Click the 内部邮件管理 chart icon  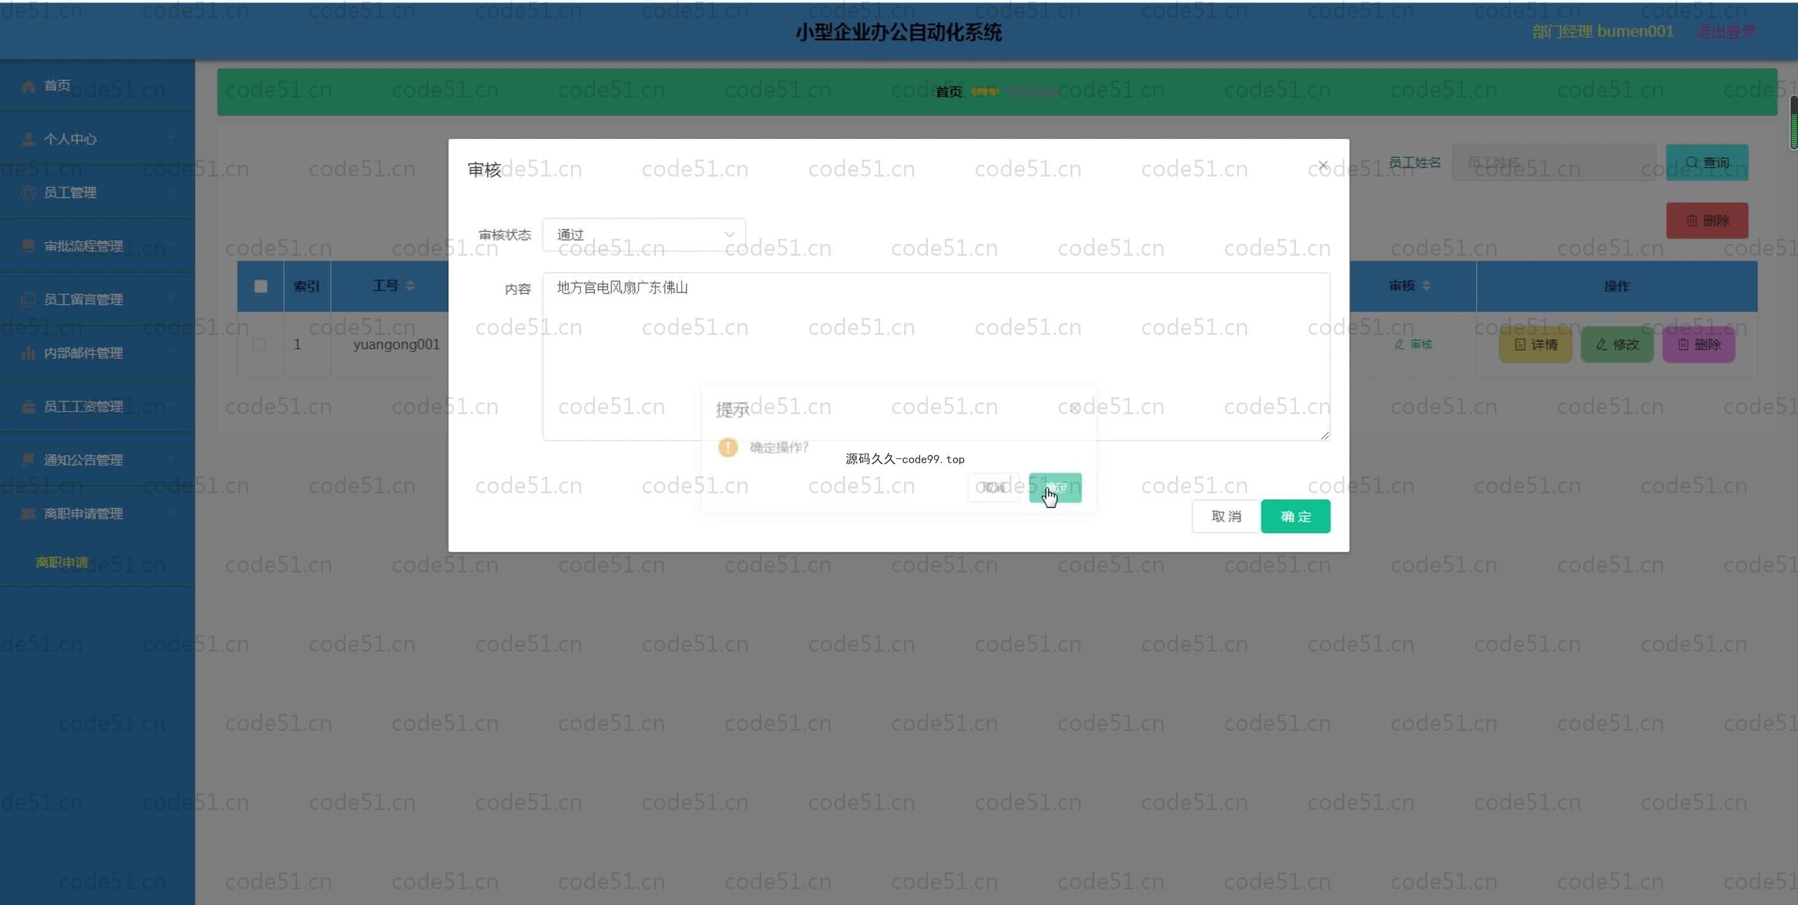(28, 353)
